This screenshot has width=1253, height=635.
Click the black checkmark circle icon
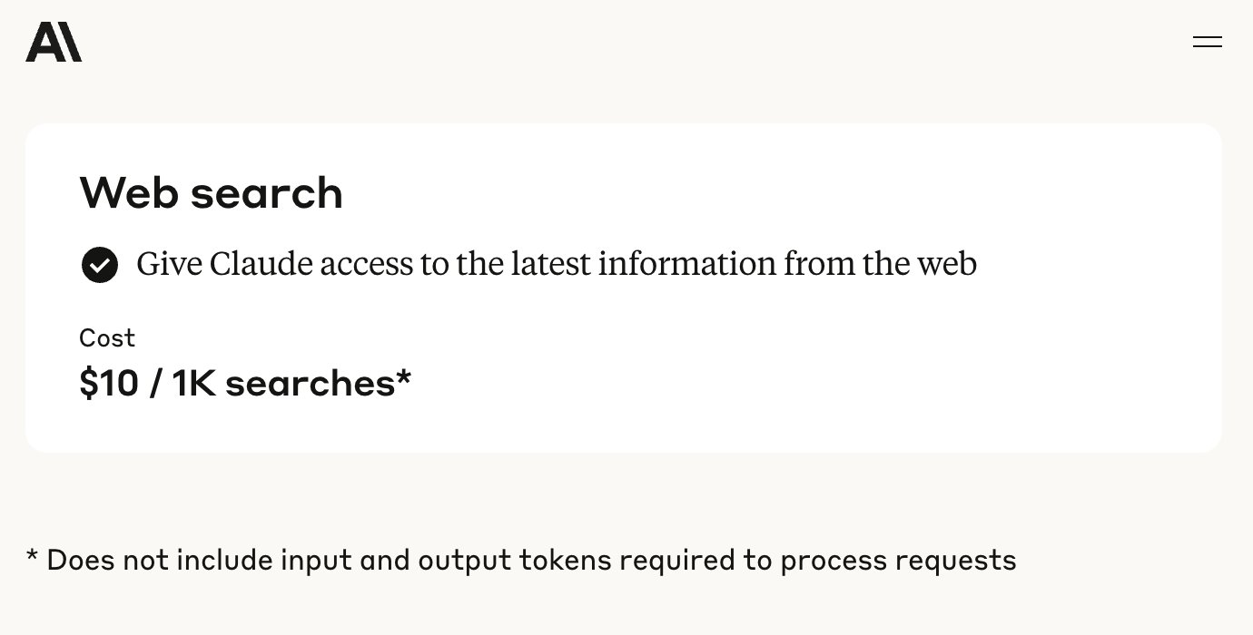[100, 265]
